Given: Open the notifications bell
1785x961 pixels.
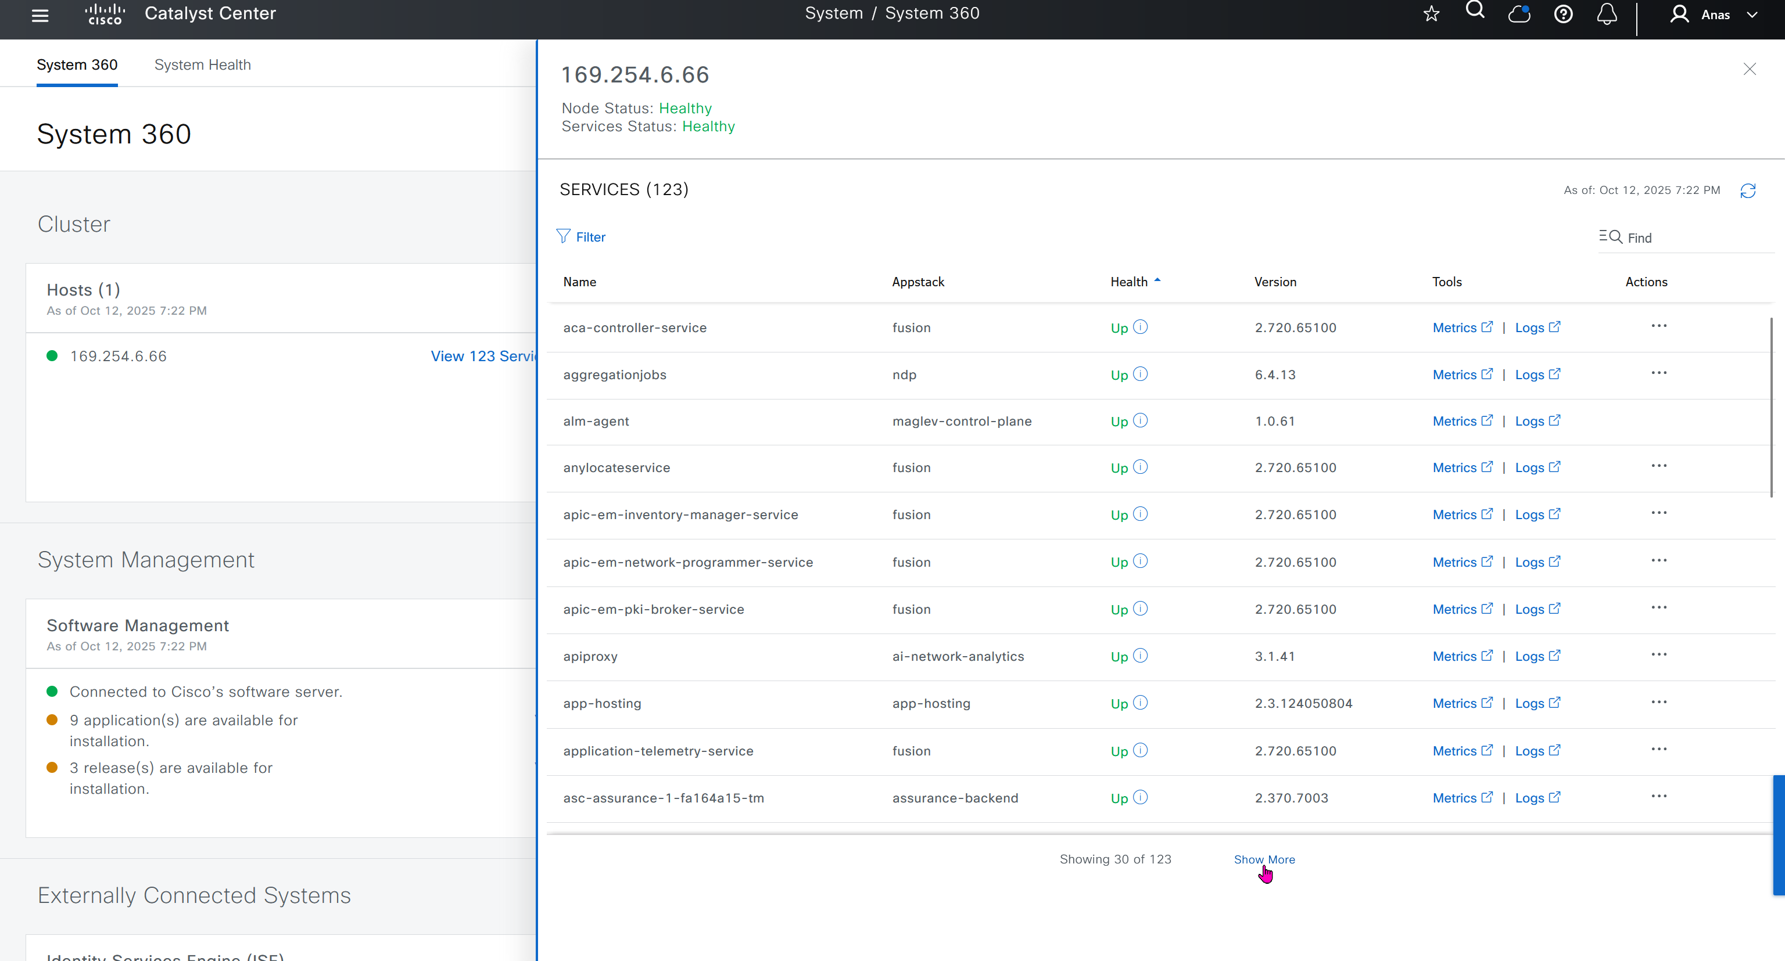Looking at the screenshot, I should (1607, 14).
